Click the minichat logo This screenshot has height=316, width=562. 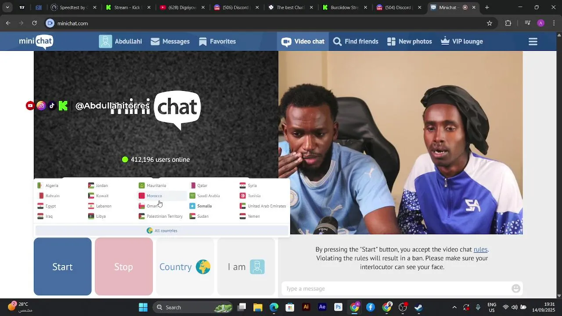pos(36,42)
